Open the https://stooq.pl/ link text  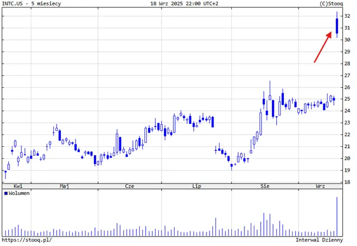[x=27, y=240]
